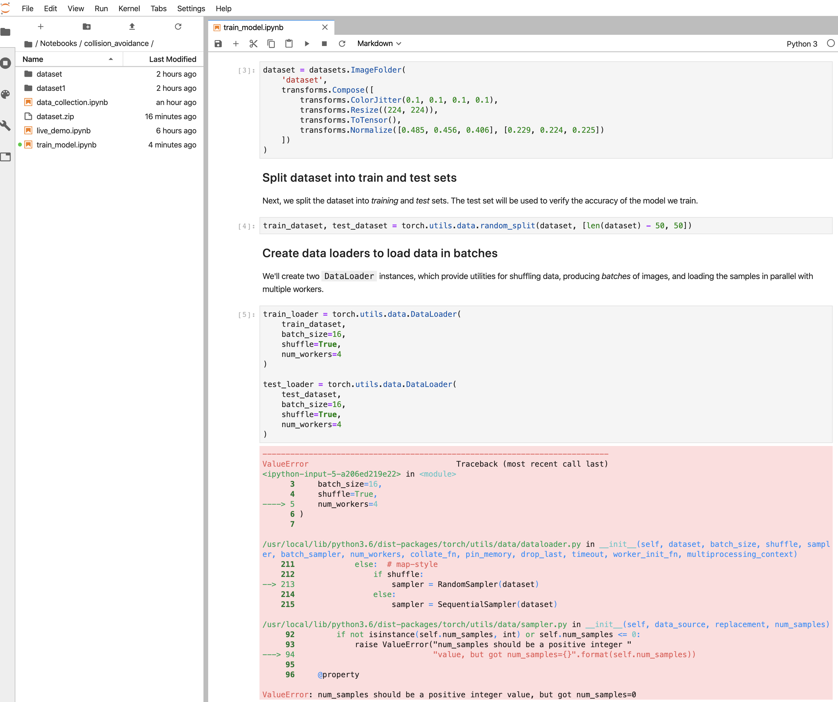This screenshot has height=702, width=838.
Task: Select the train_model.ipynb tab
Action: pos(253,27)
